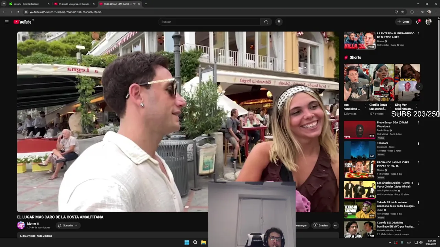The image size is (440, 247).
Task: Click the main video player
Action: [178, 122]
